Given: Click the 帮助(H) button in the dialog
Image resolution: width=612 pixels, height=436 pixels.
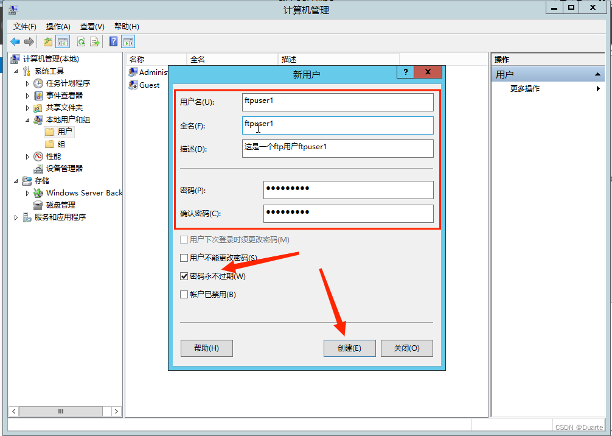Looking at the screenshot, I should pyautogui.click(x=206, y=348).
